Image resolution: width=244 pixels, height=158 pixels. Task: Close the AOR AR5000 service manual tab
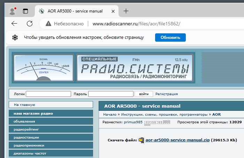(x=113, y=11)
